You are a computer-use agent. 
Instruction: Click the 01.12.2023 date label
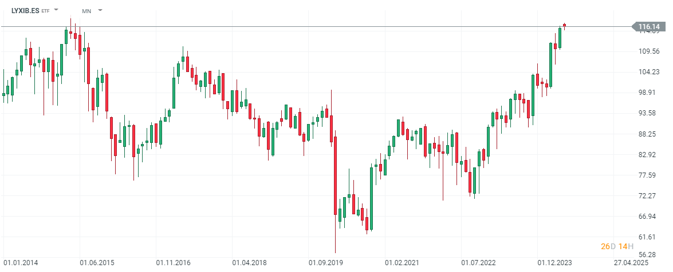pos(554,263)
